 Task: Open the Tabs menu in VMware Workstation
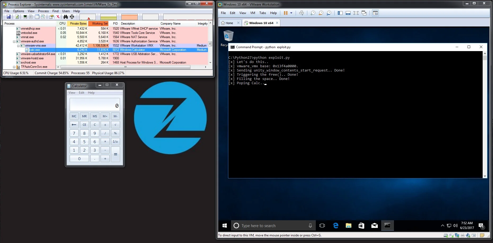pyautogui.click(x=263, y=13)
